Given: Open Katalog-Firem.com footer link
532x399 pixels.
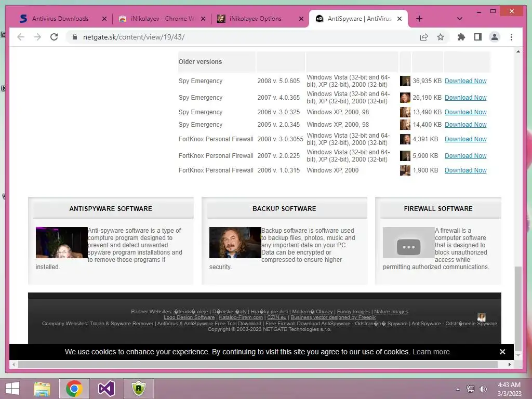Looking at the screenshot, I should (x=241, y=317).
